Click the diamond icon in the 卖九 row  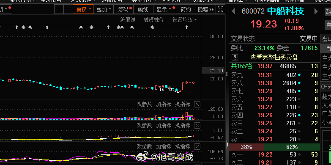point(299,75)
